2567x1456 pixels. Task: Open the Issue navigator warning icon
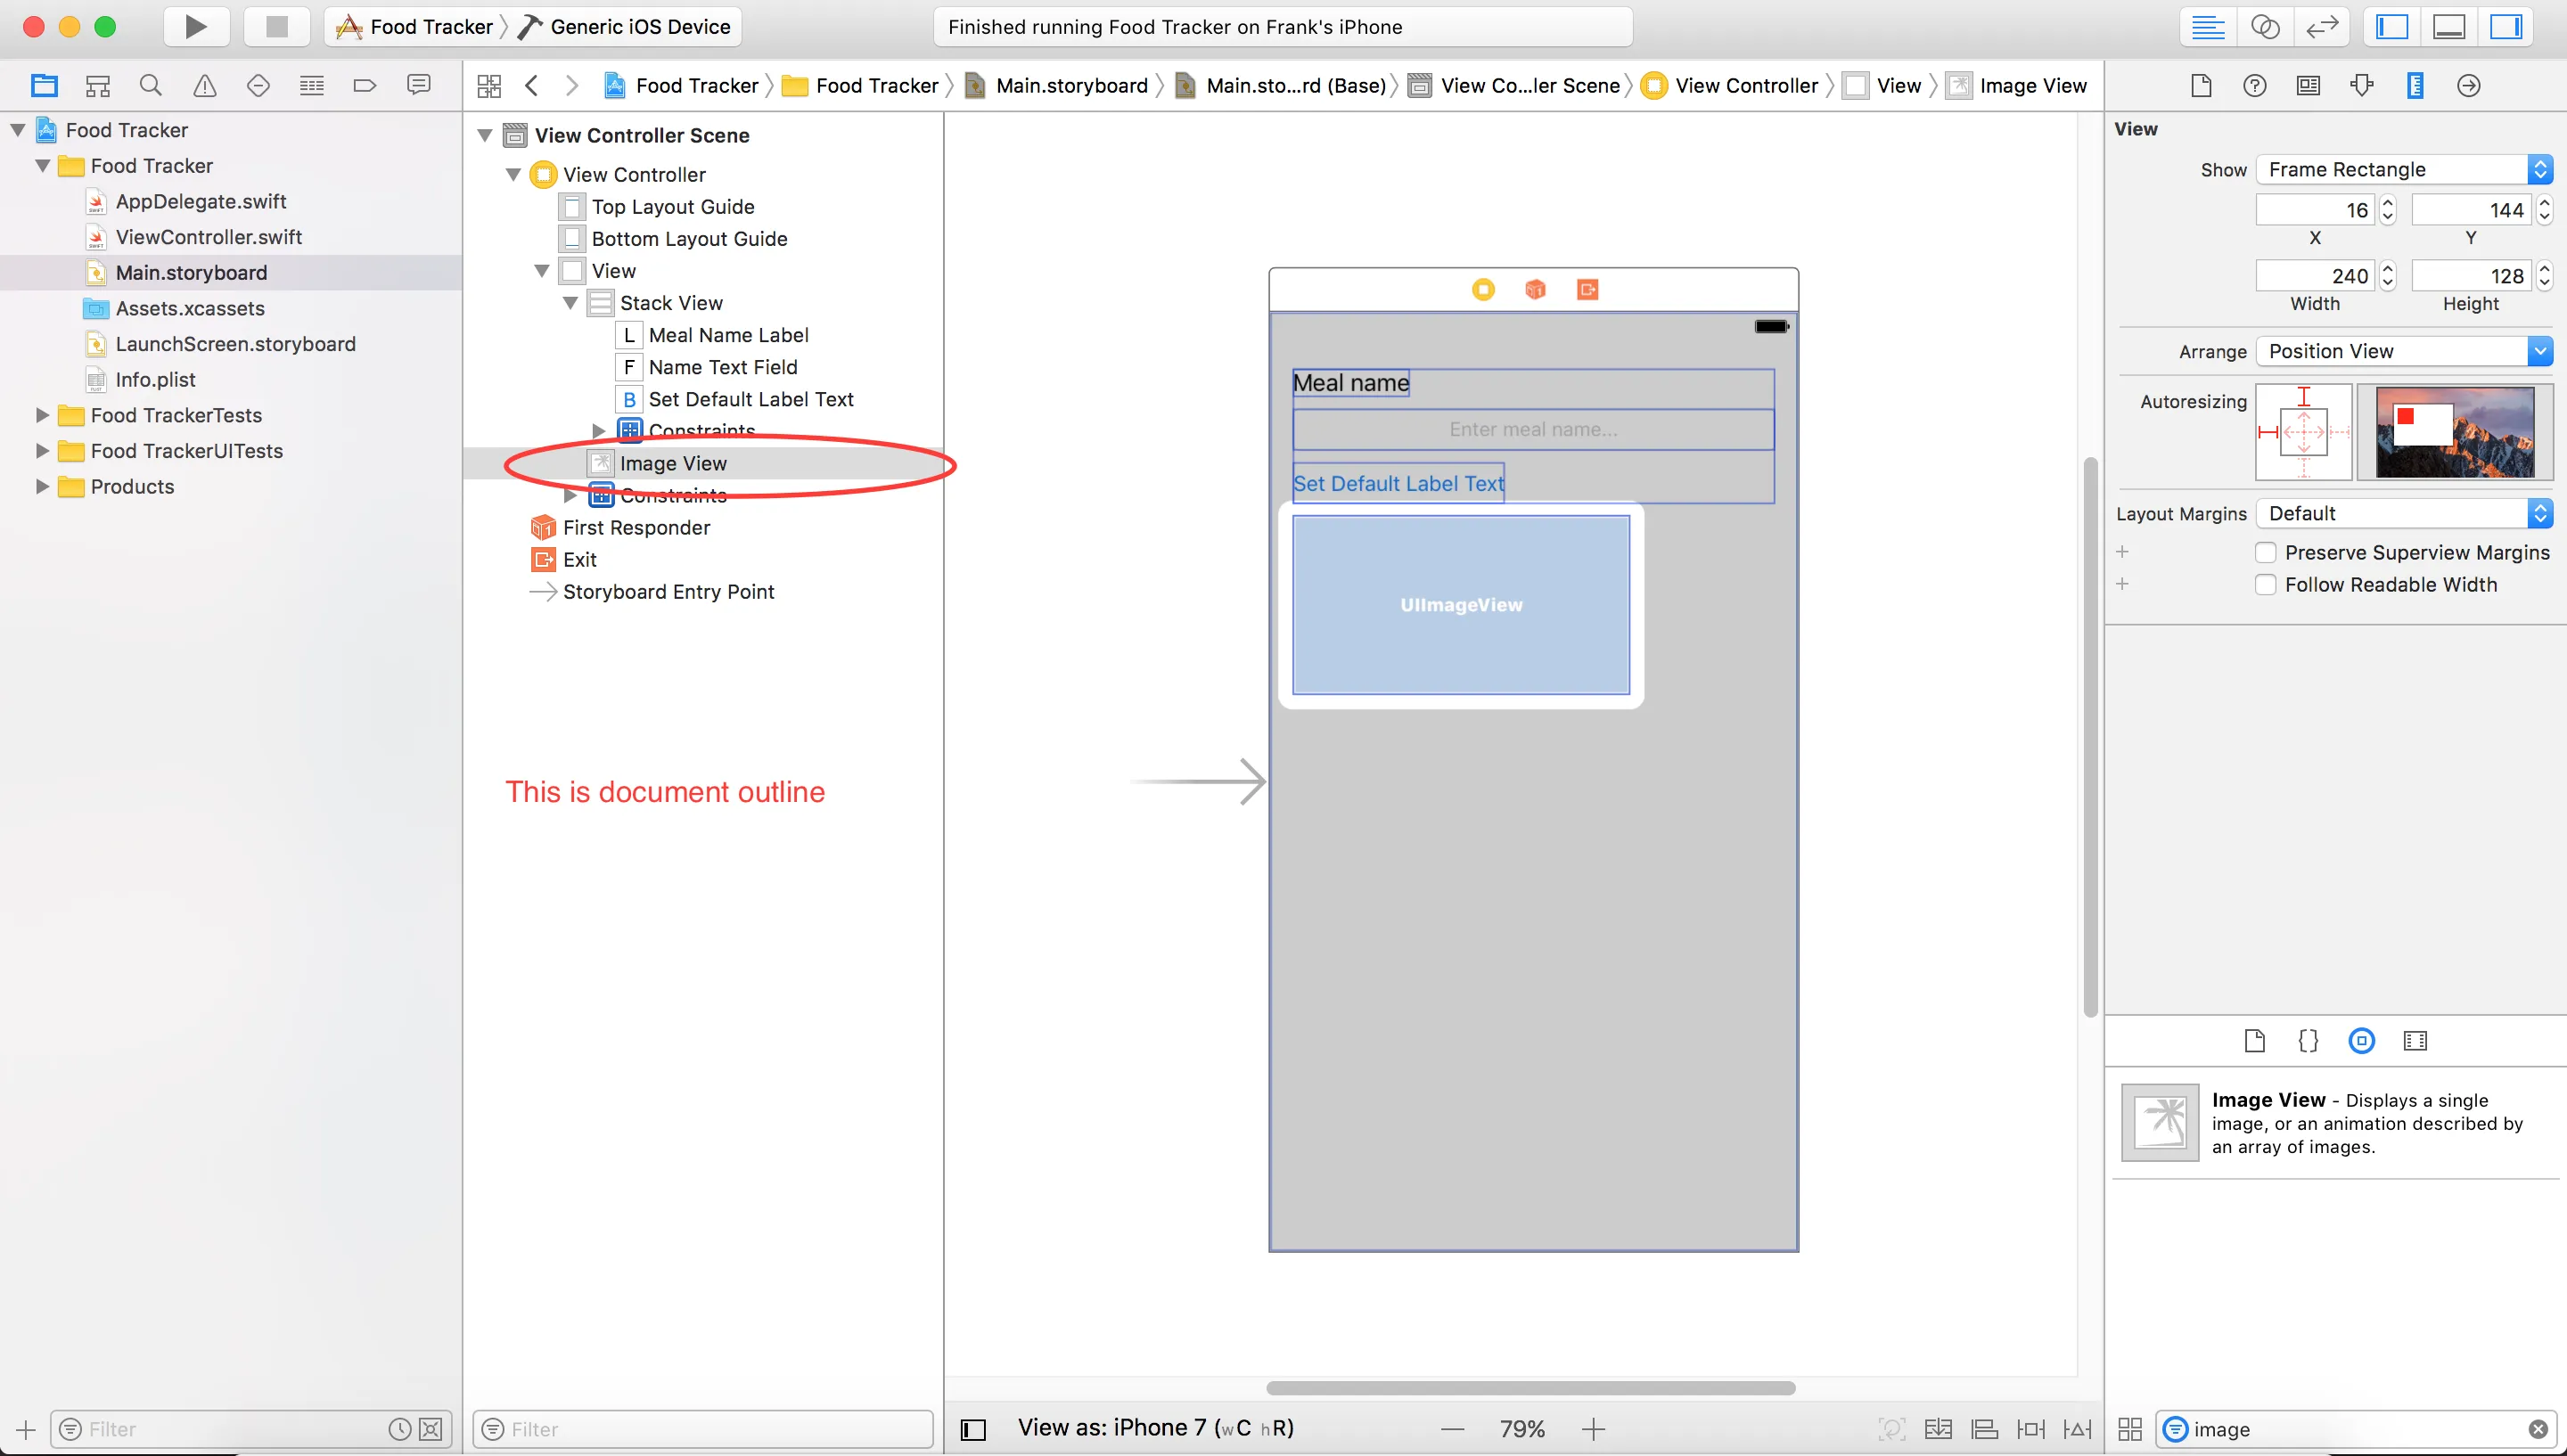pos(204,86)
